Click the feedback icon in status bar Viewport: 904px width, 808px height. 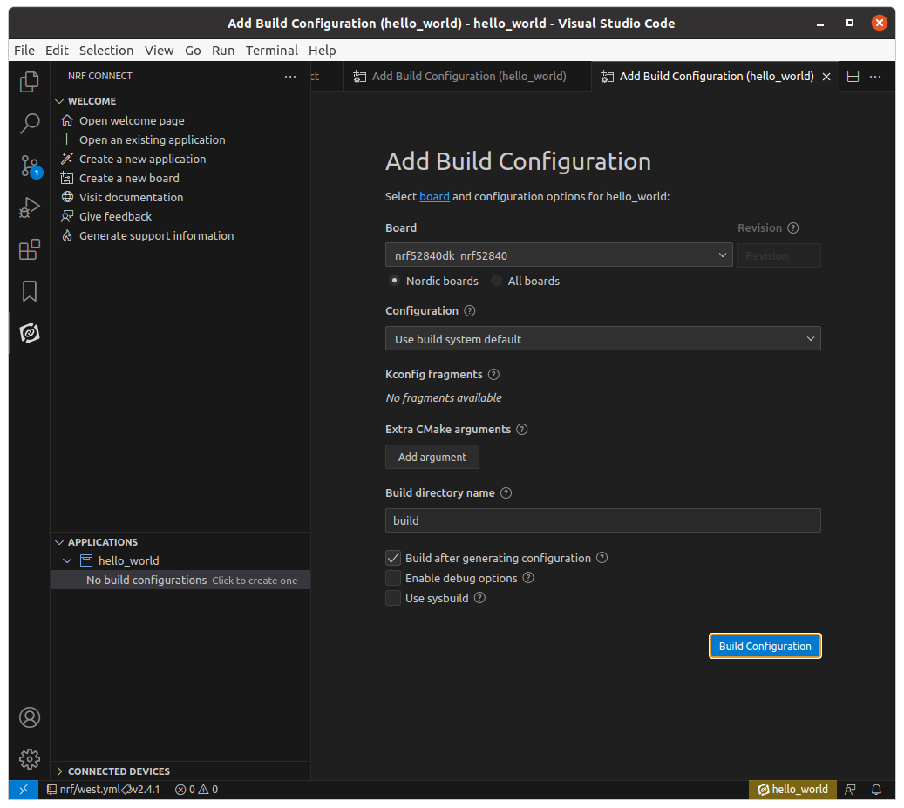click(x=850, y=790)
